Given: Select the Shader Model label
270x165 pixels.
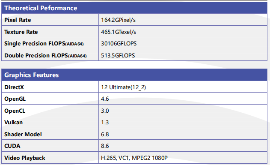Looking at the screenshot, I should [23, 134].
